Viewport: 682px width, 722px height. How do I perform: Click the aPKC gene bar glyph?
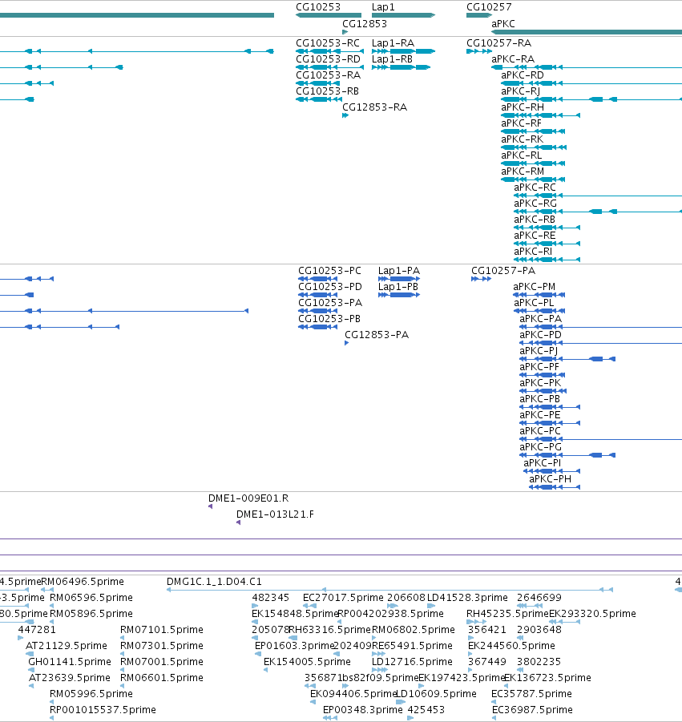point(587,32)
